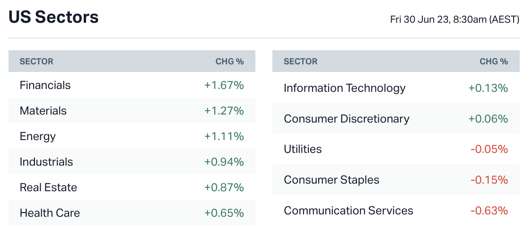The height and width of the screenshot is (230, 524).
Task: Select Communication Services sector
Action: 349,211
